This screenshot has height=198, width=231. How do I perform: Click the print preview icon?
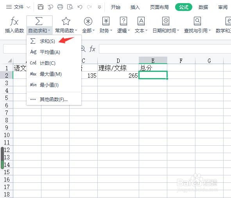[70, 7]
